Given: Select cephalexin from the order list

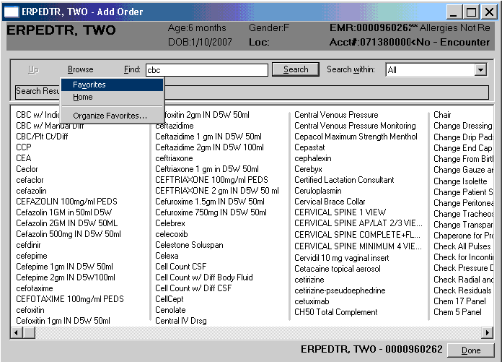Looking at the screenshot, I should click(314, 158).
